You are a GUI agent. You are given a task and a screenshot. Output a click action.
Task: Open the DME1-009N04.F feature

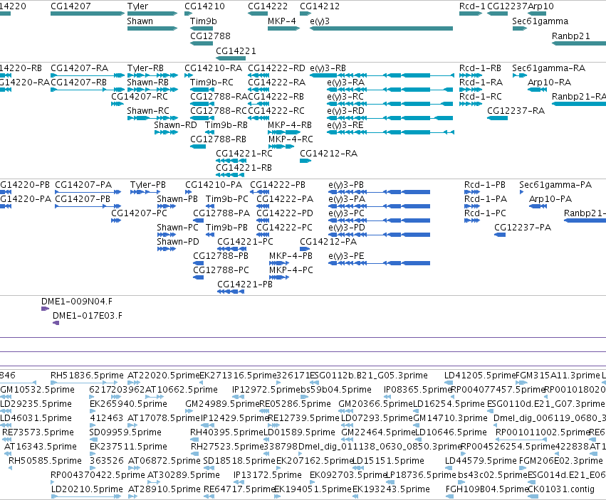77,302
